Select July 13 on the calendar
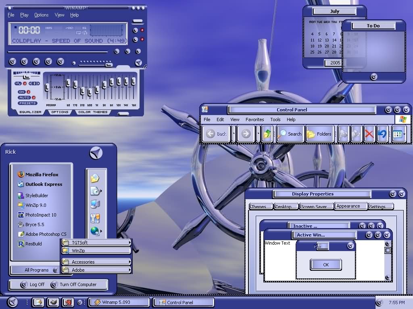This screenshot has height=309, width=413. click(327, 40)
